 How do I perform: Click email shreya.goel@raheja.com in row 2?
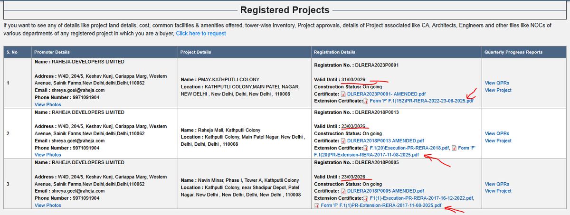77,140
